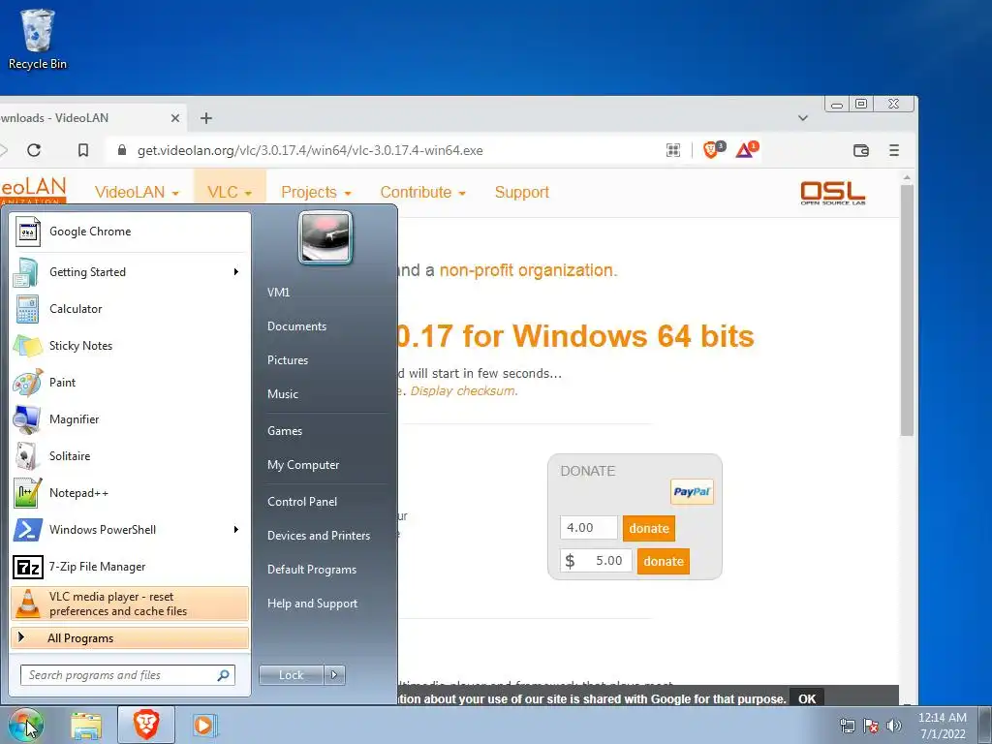Click the network tray icon
The height and width of the screenshot is (744, 992).
click(847, 726)
